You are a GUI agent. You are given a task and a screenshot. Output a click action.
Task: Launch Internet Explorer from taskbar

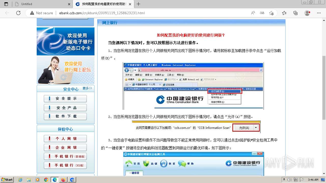[20, 180]
